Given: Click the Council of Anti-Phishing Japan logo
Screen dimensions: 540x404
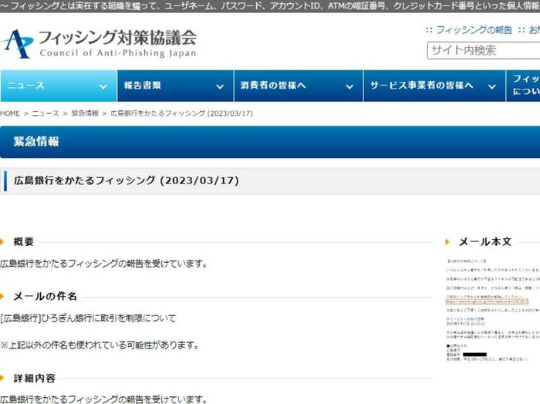Looking at the screenshot, I should tap(99, 44).
